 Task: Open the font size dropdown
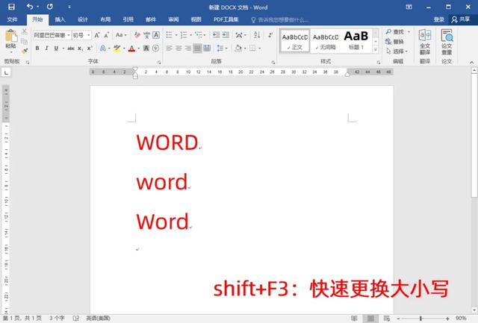89,35
